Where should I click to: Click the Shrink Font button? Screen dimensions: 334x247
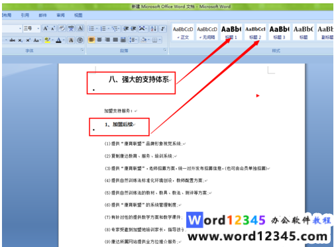(x=53, y=28)
